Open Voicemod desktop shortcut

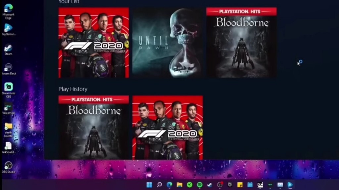click(x=8, y=108)
